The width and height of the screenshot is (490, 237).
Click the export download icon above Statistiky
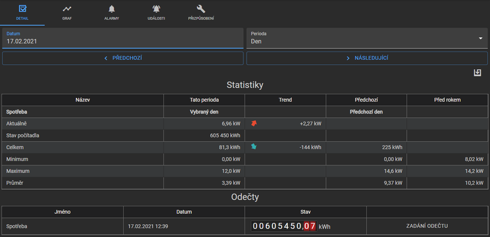(477, 73)
